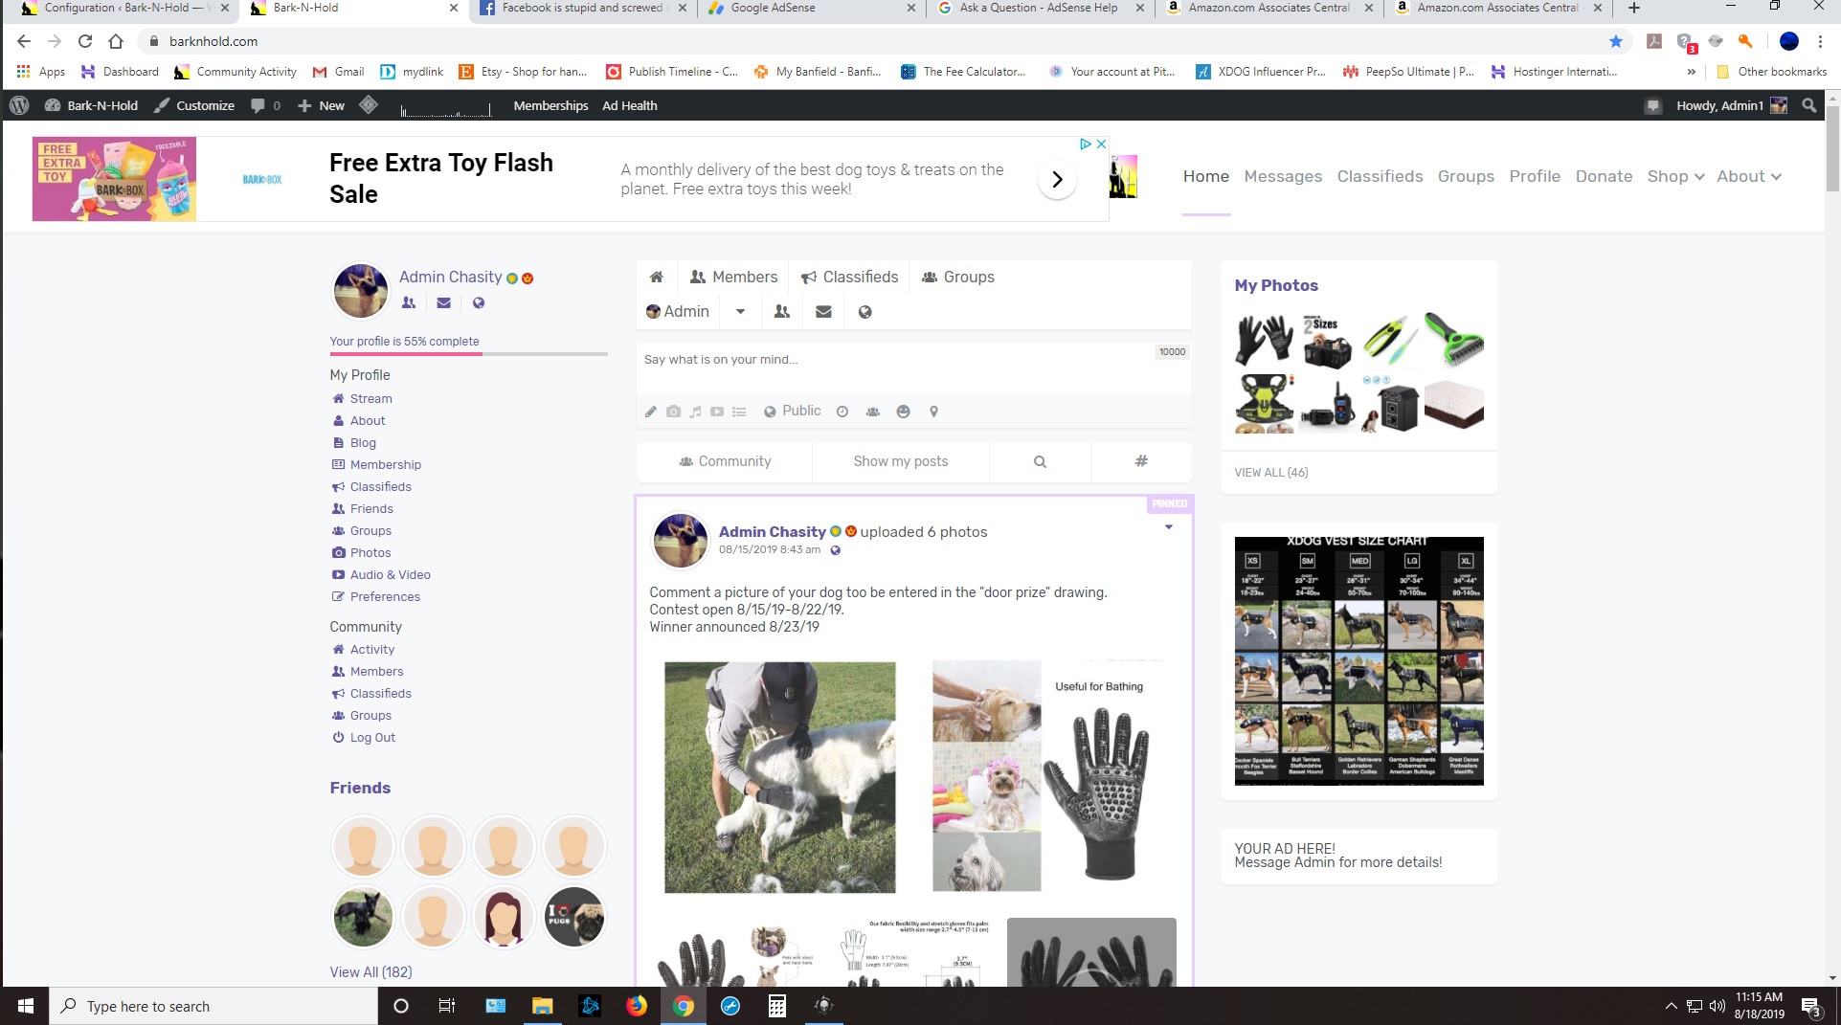Image resolution: width=1841 pixels, height=1025 pixels.
Task: Open the XDOG vest size chart image
Action: click(x=1359, y=661)
